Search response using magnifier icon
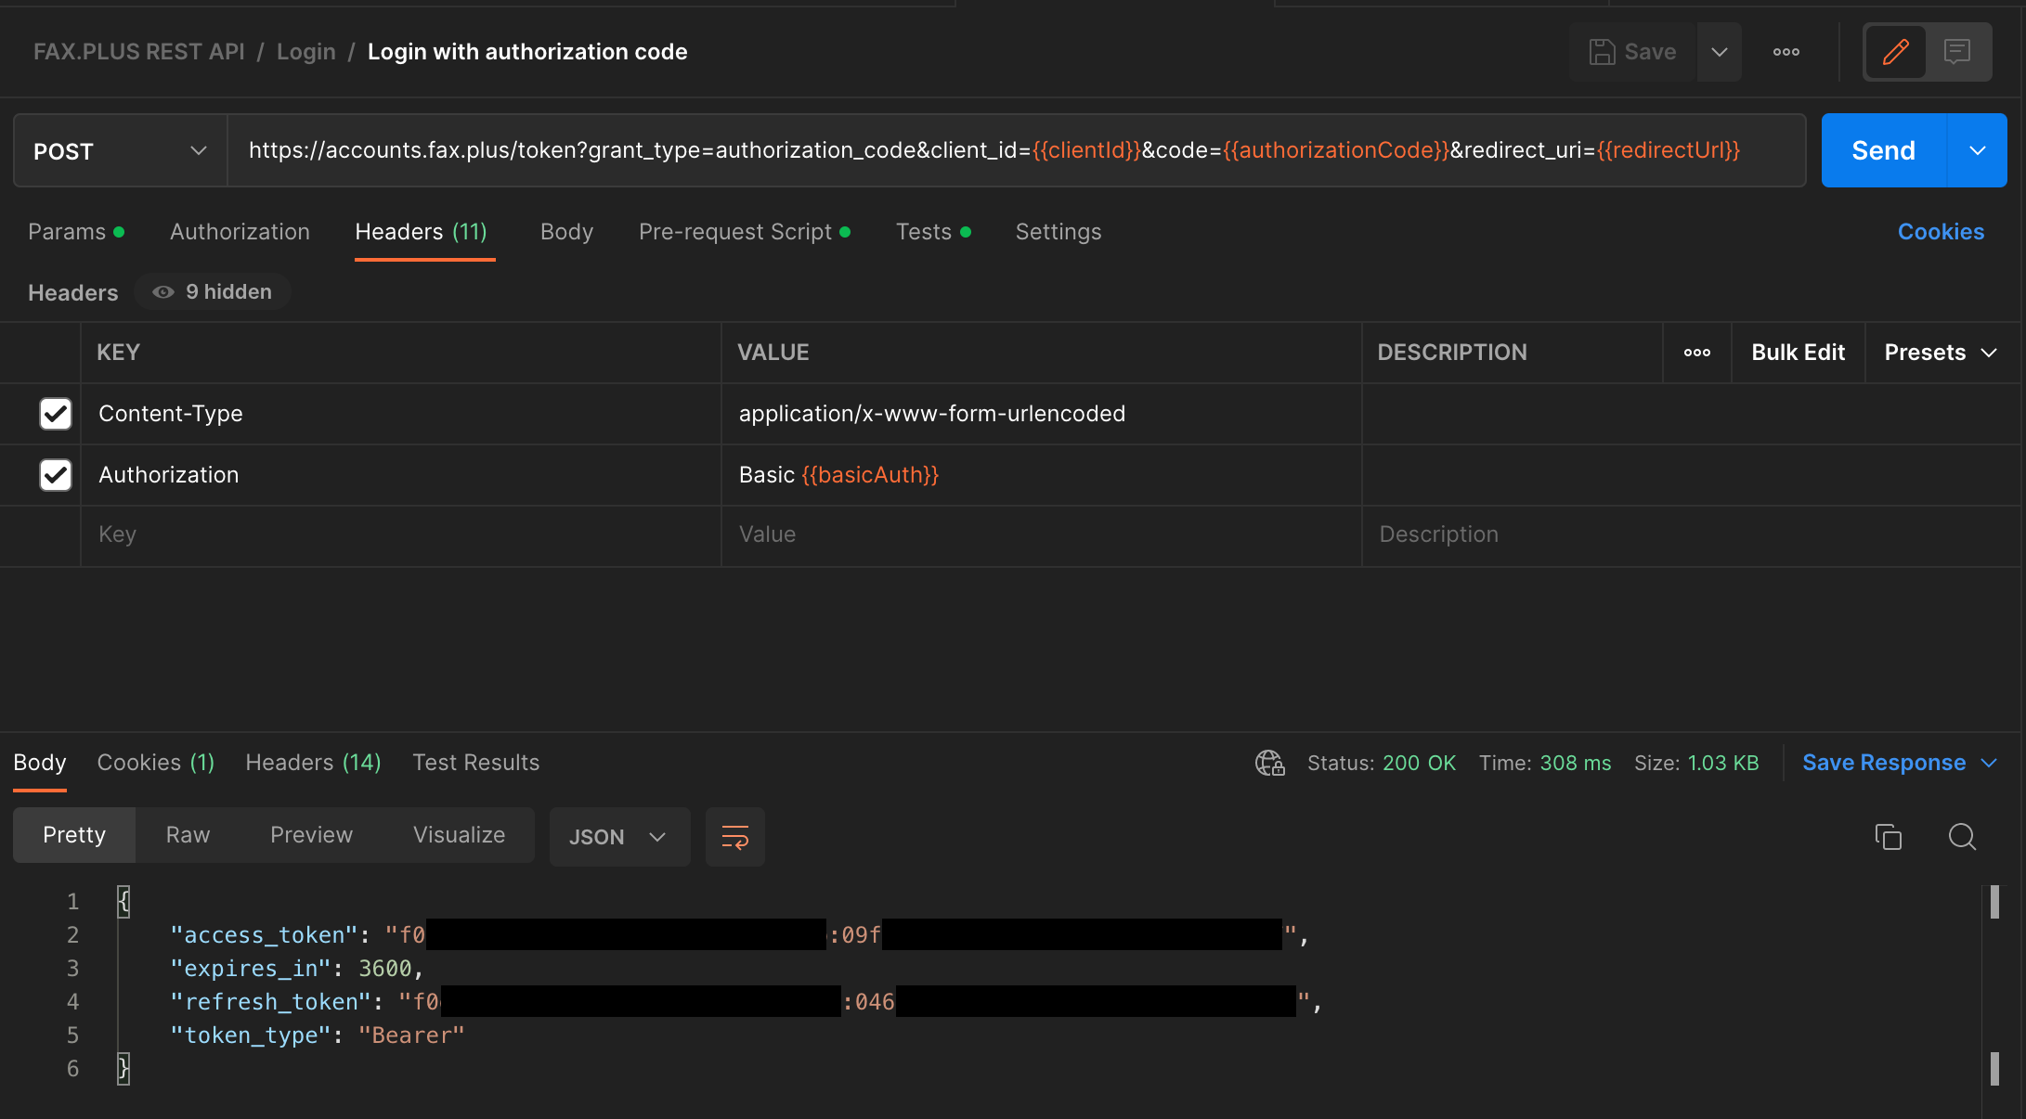Screen dimensions: 2026x1119 (x=1962, y=837)
